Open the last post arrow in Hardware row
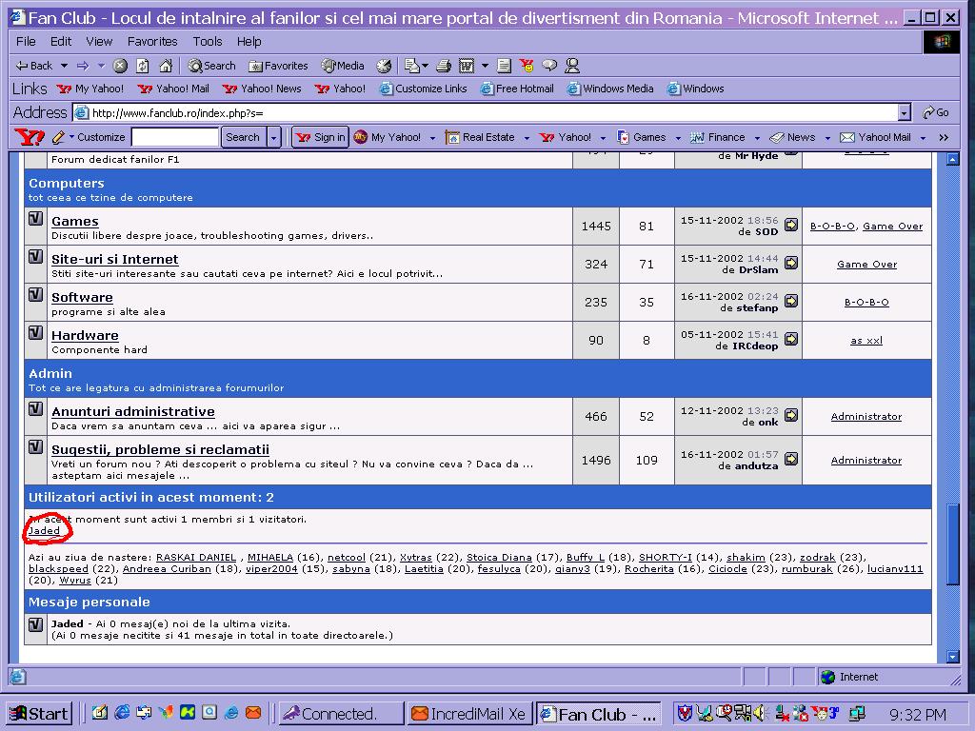This screenshot has width=975, height=731. coord(791,339)
